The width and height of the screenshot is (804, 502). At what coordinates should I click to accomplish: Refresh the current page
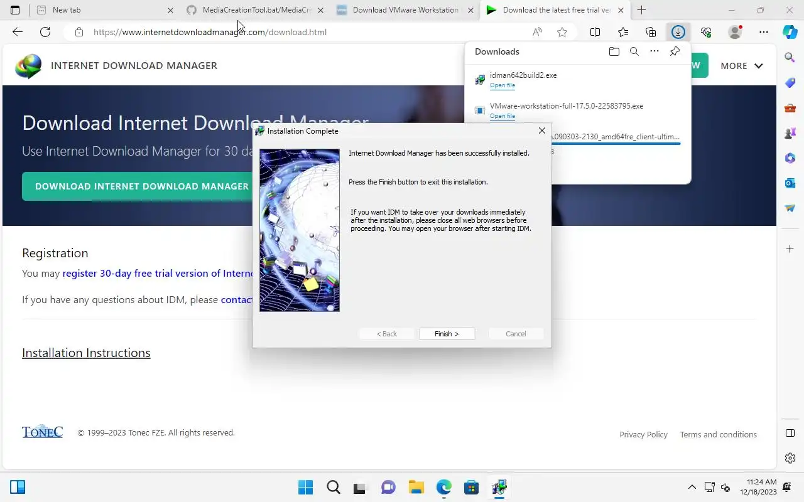pyautogui.click(x=45, y=32)
